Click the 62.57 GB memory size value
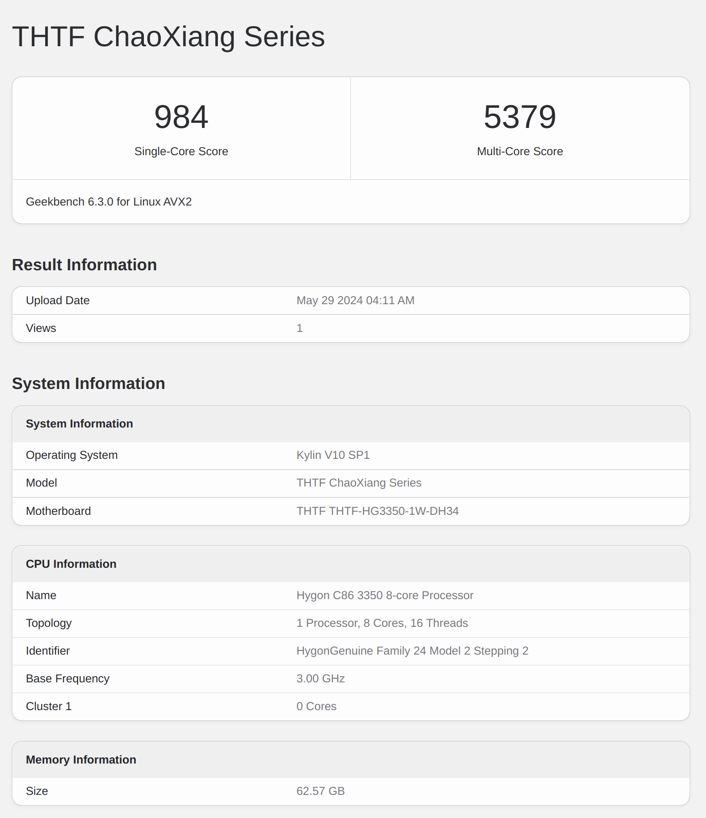This screenshot has width=706, height=818. [x=320, y=791]
